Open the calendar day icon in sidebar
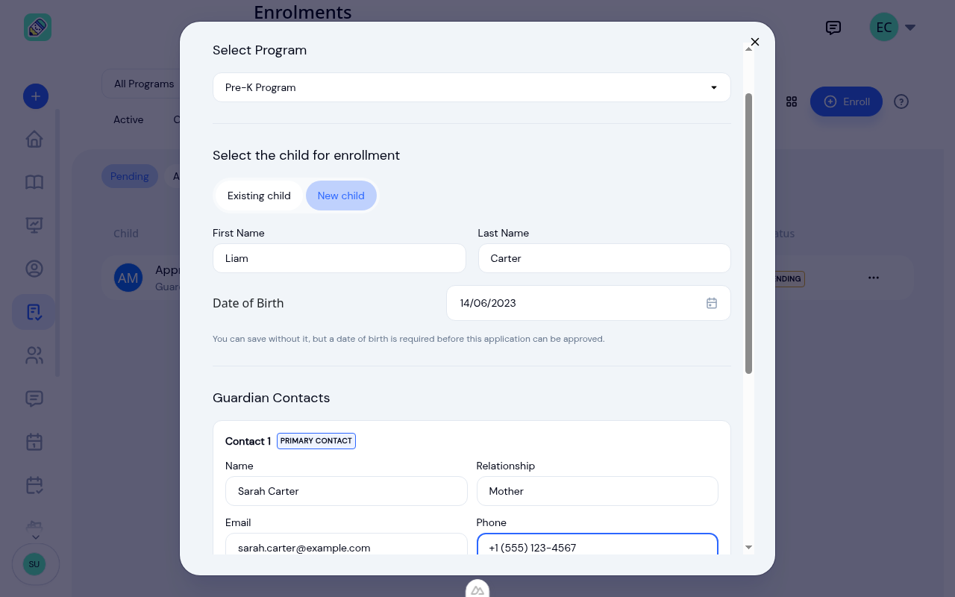 [x=34, y=442]
